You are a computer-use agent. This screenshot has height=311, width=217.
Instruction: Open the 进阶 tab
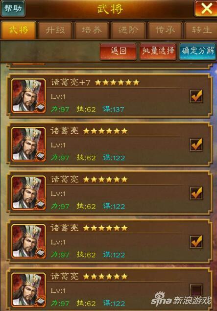pos(128,30)
